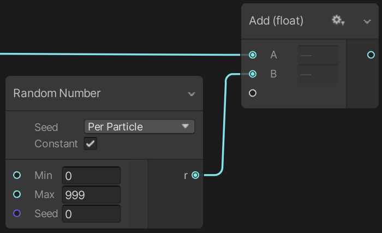382x233 pixels.
Task: Click the empty third input port on the Add node
Action: (253, 93)
